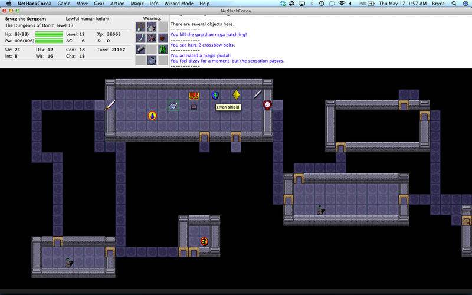
Task: Click the gray creature in the bottom-left room
Action: [69, 262]
